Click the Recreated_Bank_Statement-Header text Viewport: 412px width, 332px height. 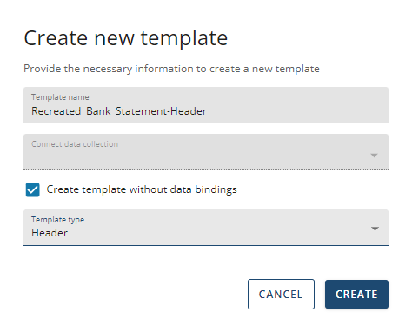(x=119, y=111)
